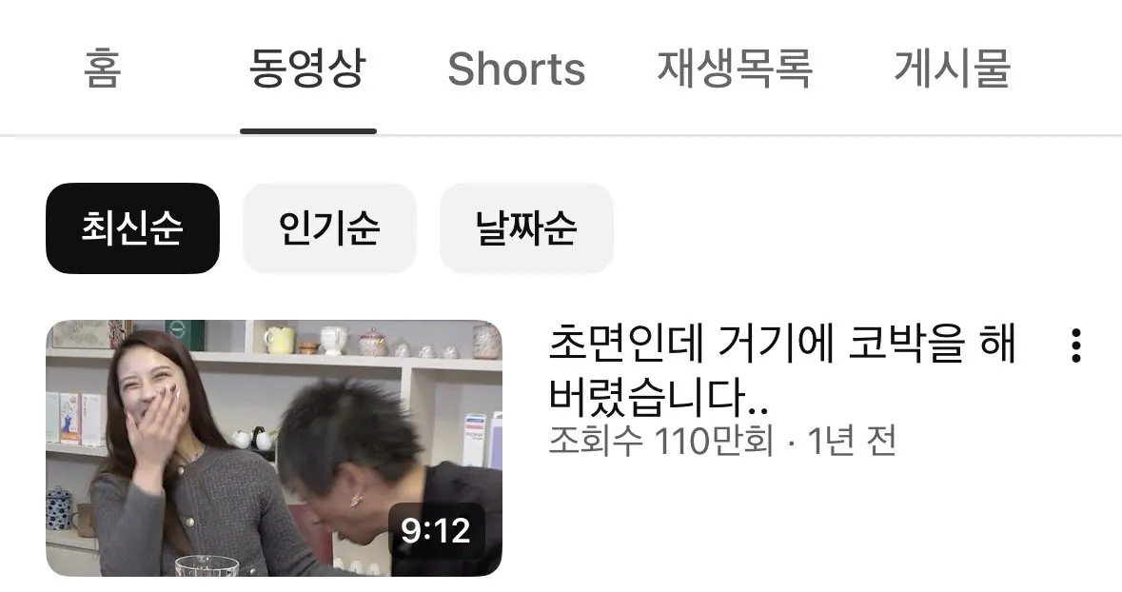The image size is (1122, 592).
Task: Click the 9:12 duration badge
Action: (x=436, y=530)
